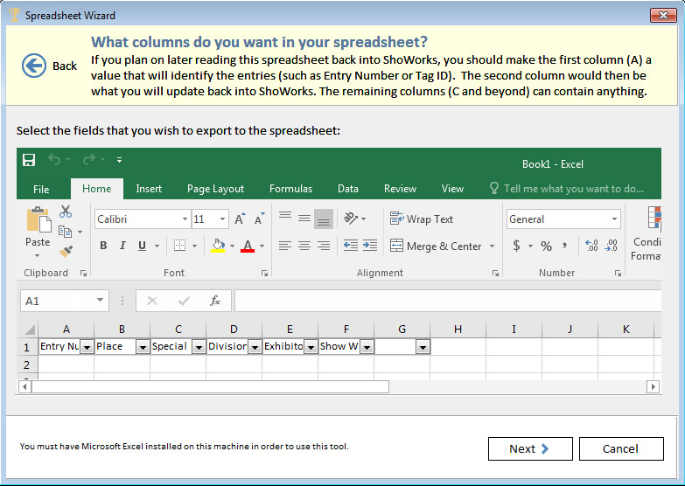
Task: Expand the Calibri font name dropdown
Action: point(185,219)
